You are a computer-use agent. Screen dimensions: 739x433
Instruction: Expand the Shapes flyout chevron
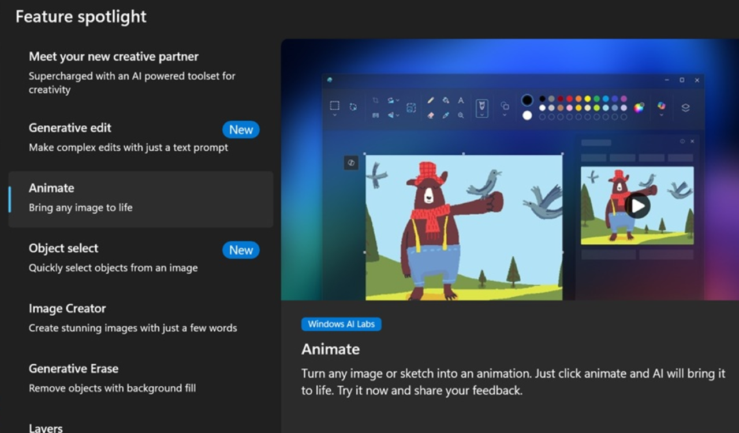(503, 114)
